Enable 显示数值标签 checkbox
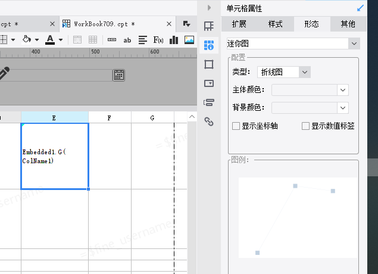 pyautogui.click(x=305, y=126)
